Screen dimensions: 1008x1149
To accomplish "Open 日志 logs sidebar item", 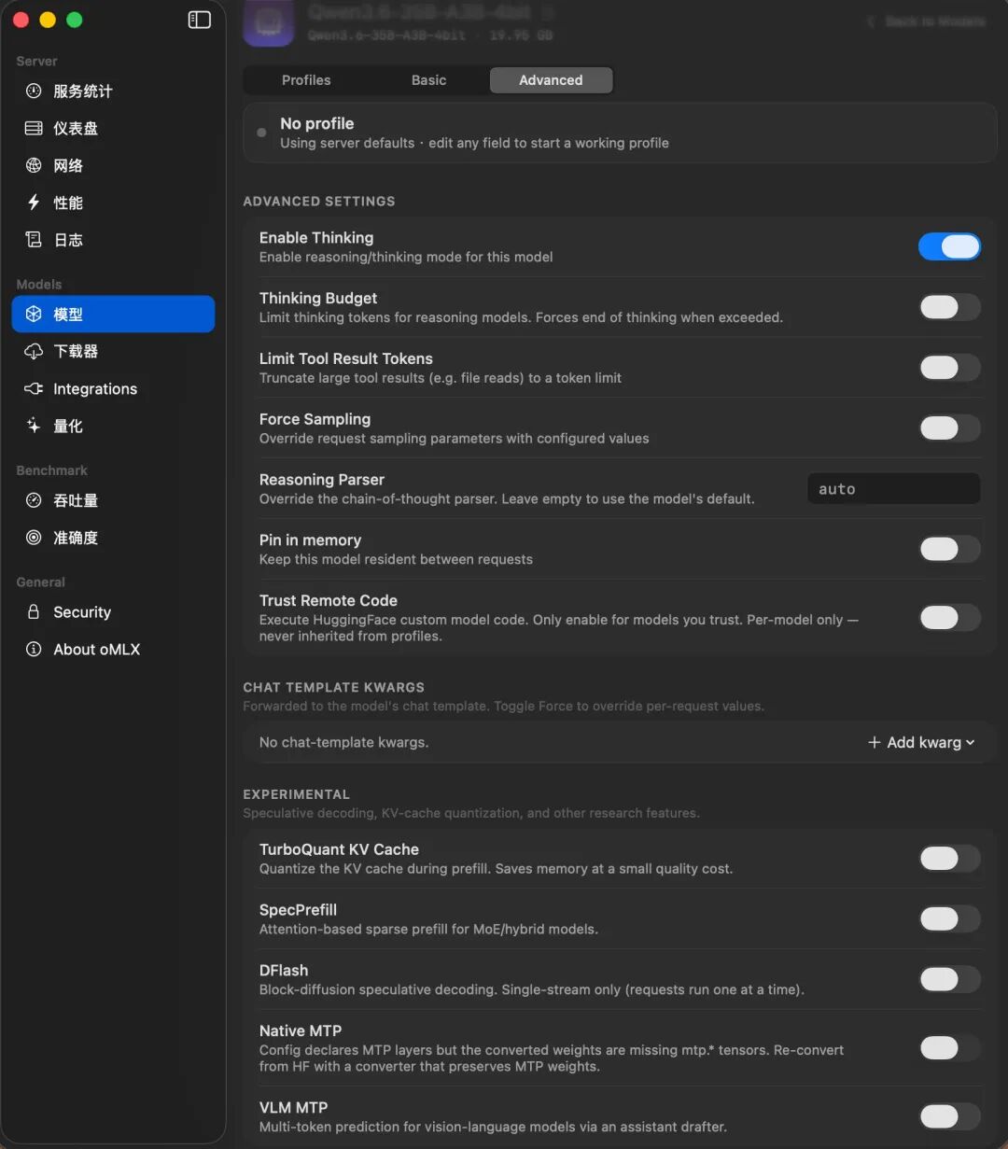I will coord(113,240).
